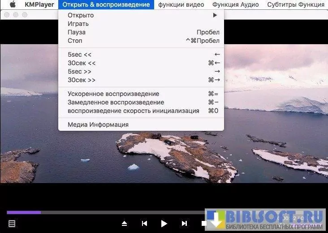Skip to previous track
This screenshot has width=328, height=233.
pos(144,224)
